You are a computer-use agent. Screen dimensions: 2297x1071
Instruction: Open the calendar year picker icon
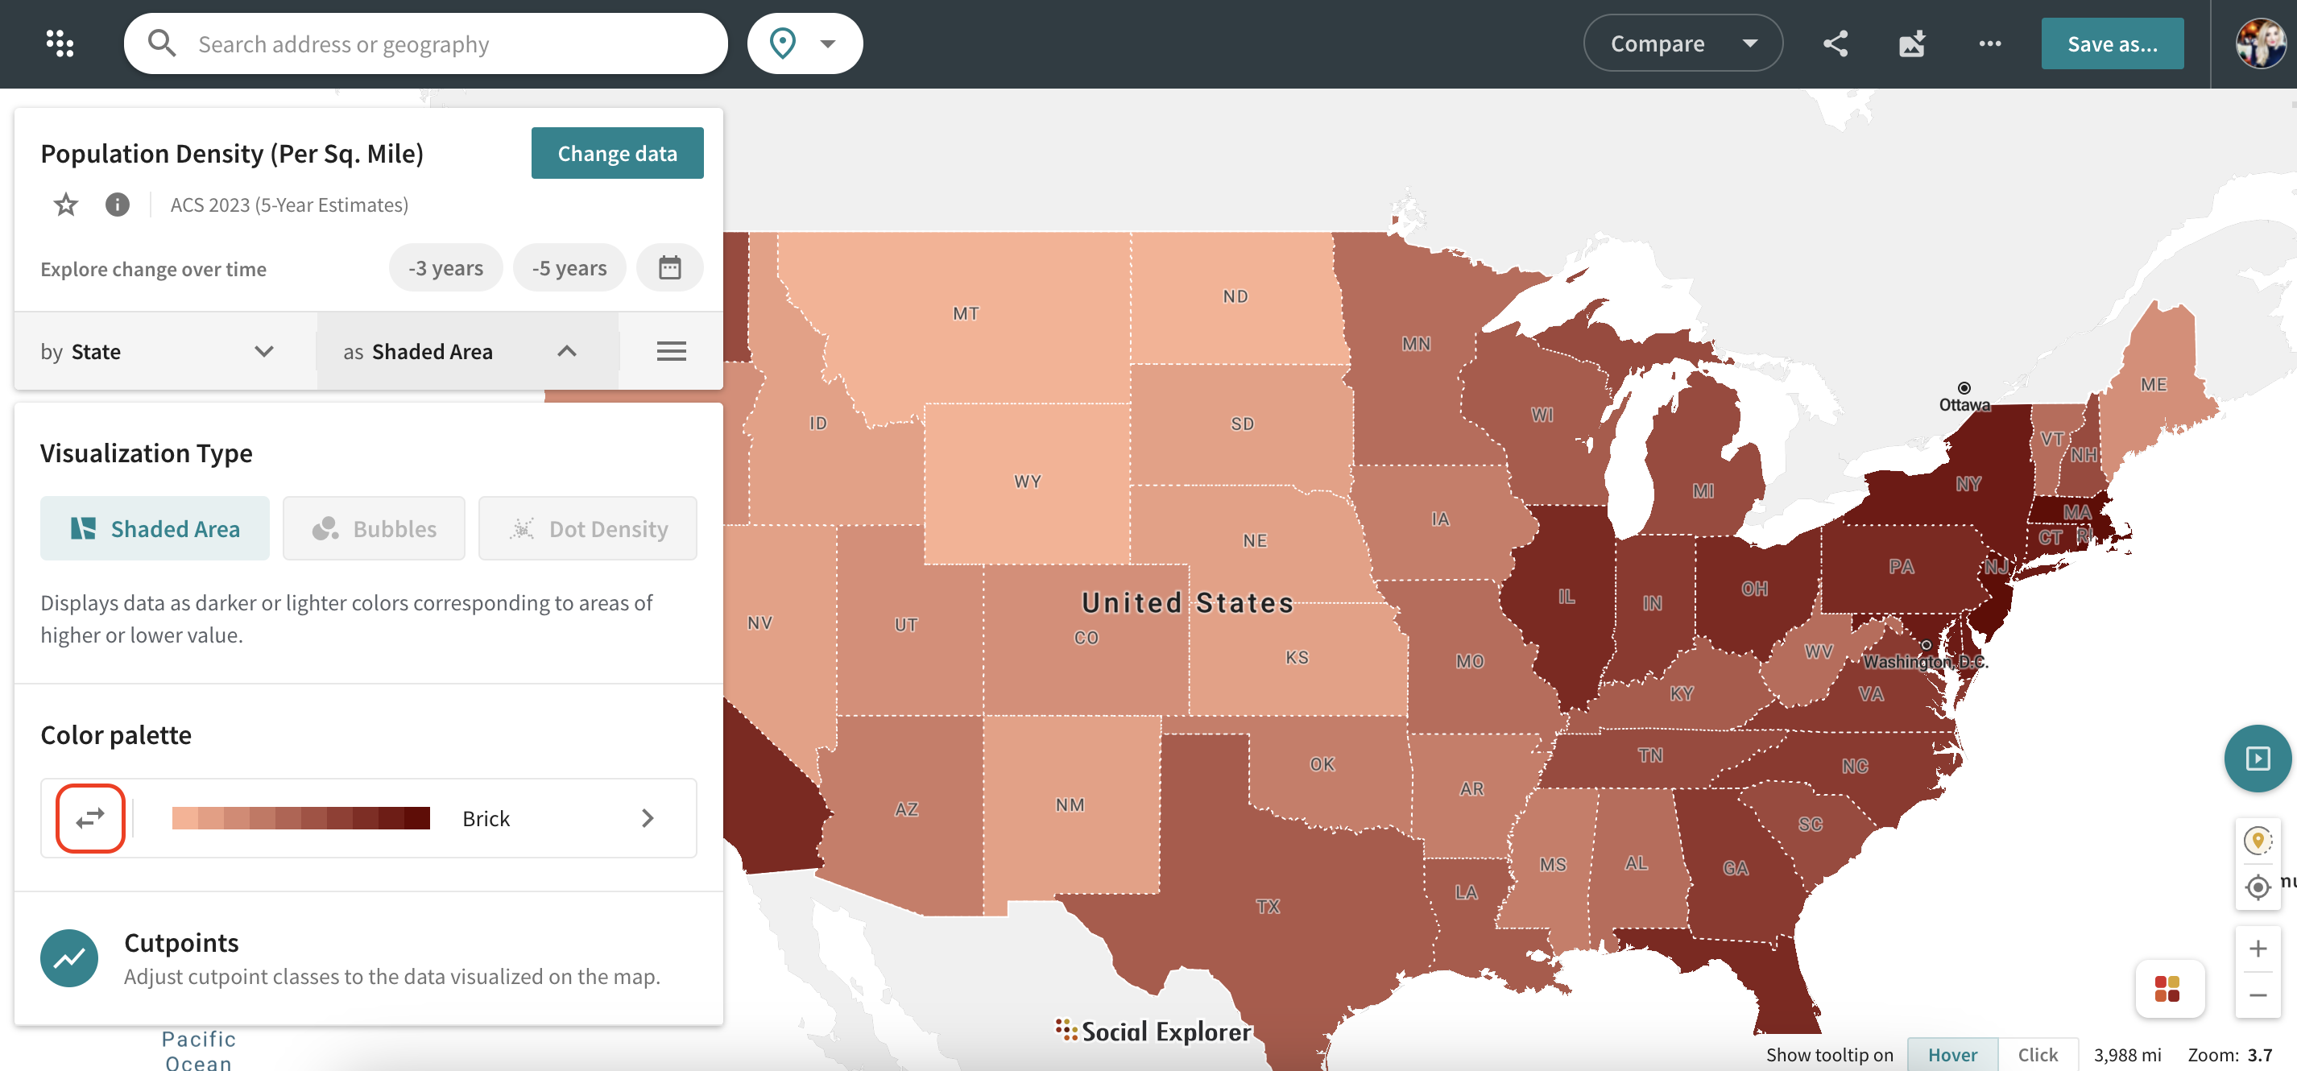(x=669, y=267)
